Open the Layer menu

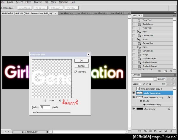(10, 2)
